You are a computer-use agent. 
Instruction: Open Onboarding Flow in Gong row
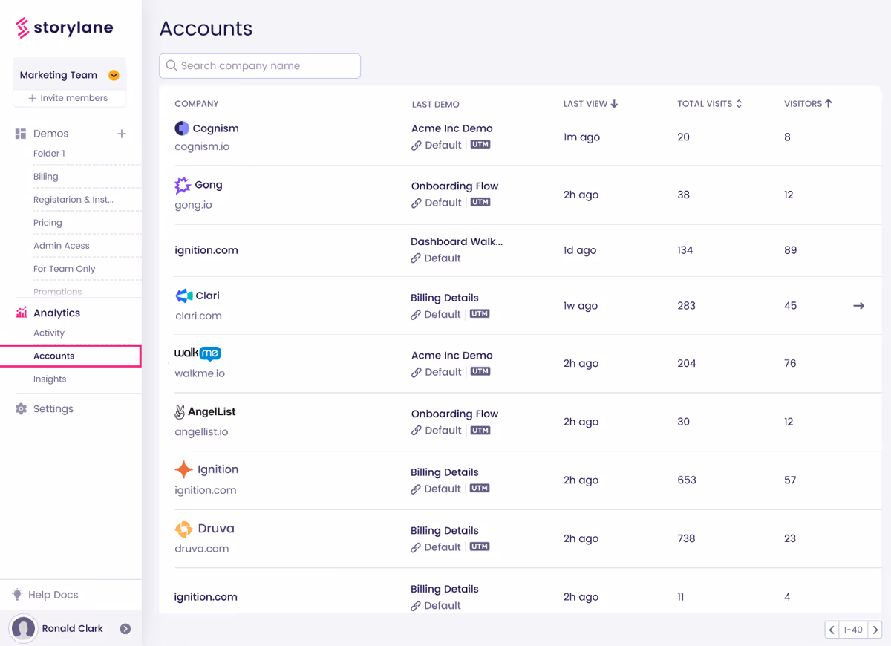[x=455, y=186]
